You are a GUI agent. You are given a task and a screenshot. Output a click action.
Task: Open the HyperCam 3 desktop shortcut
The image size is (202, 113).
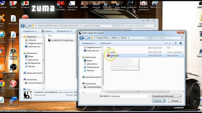point(13,85)
